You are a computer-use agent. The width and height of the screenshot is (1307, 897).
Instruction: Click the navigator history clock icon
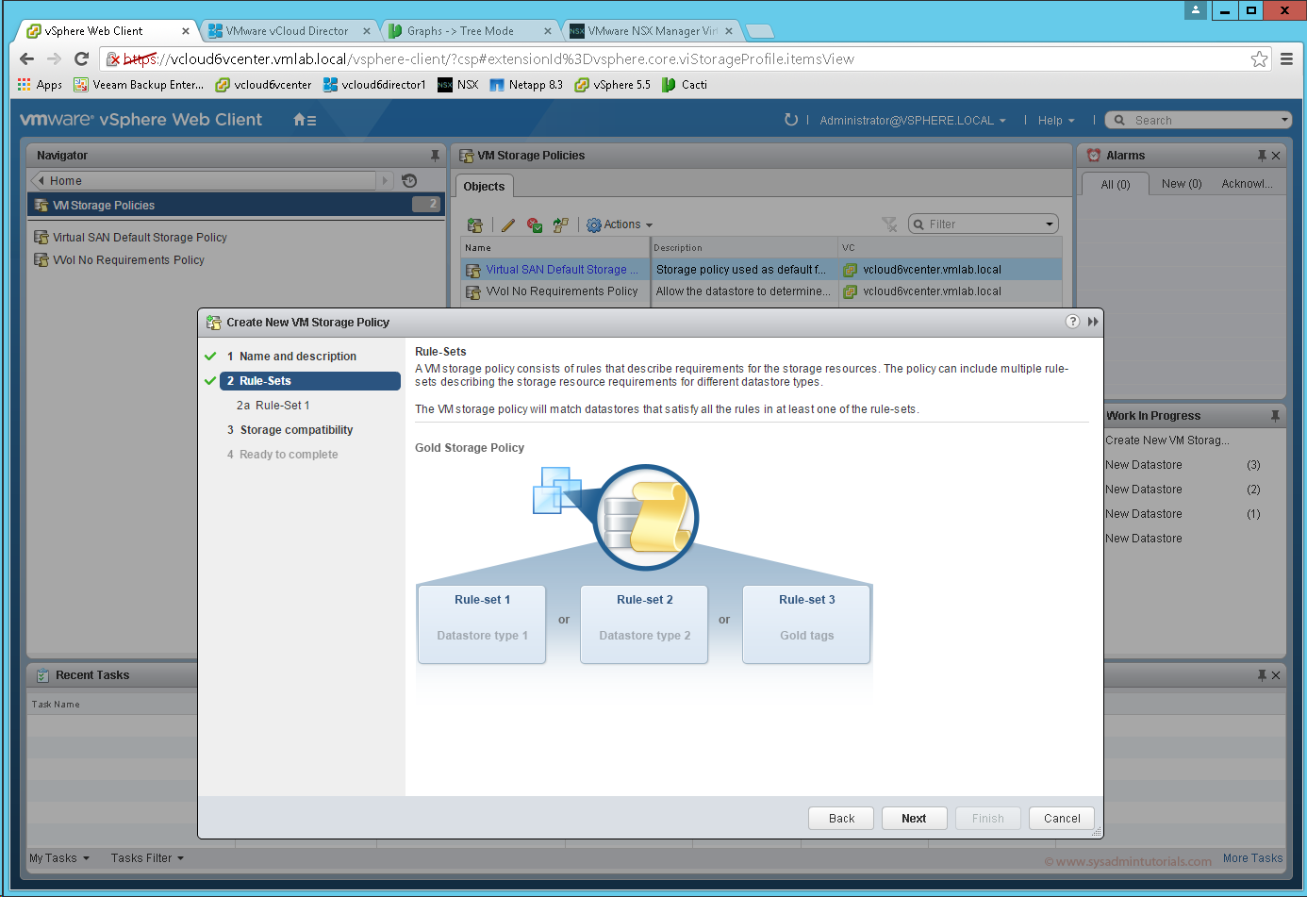(x=409, y=180)
